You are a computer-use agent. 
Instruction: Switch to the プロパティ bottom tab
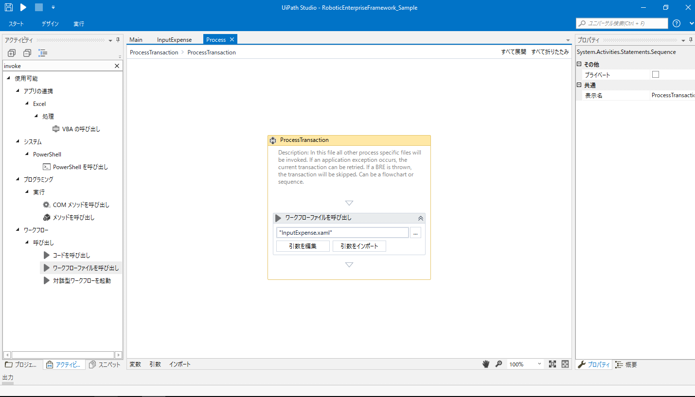point(593,364)
